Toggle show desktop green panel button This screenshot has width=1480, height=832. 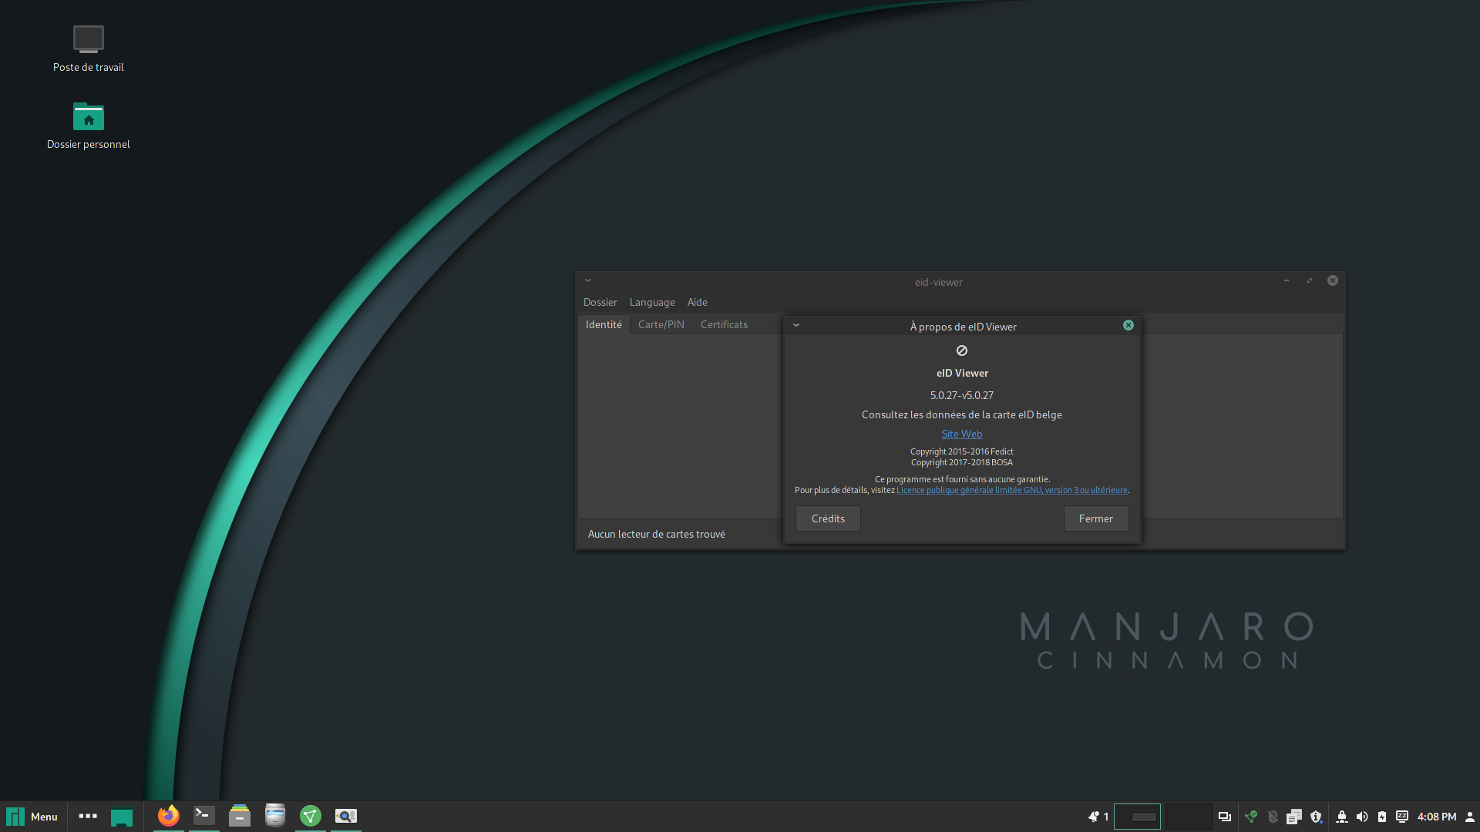122,817
